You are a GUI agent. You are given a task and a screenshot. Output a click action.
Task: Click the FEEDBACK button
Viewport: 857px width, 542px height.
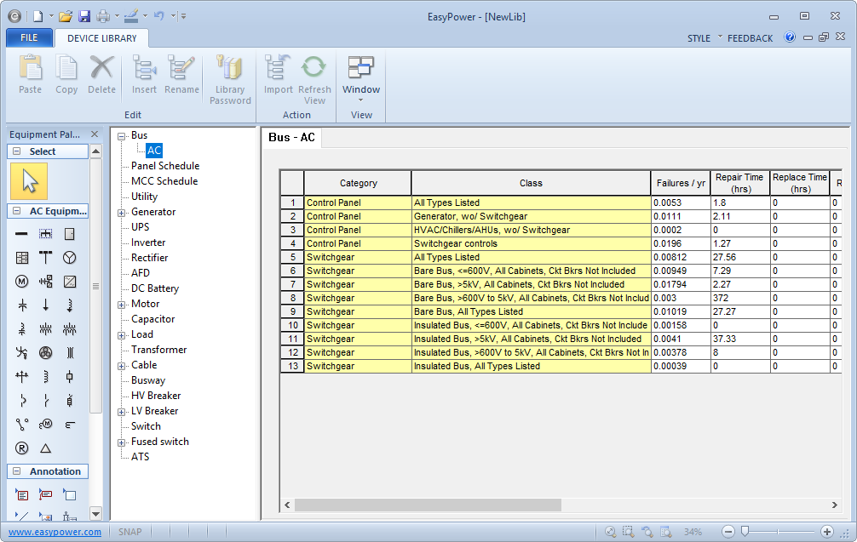(x=750, y=38)
